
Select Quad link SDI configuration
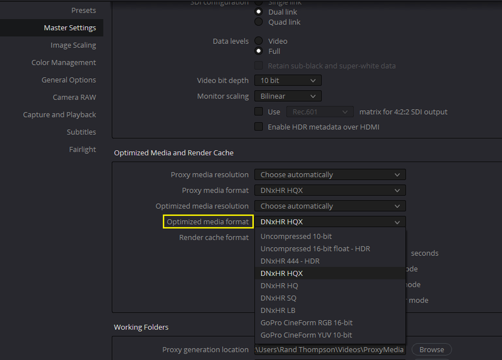tap(259, 22)
